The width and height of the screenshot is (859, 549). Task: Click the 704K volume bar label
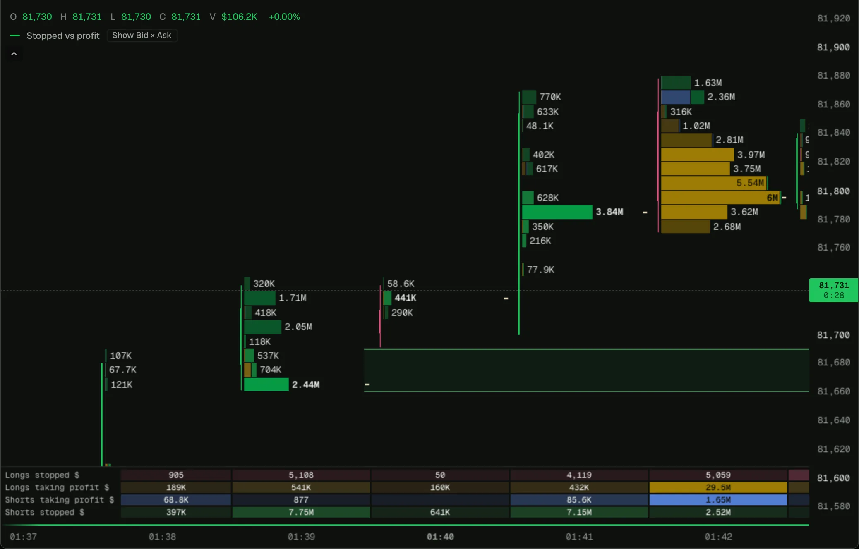click(x=271, y=370)
